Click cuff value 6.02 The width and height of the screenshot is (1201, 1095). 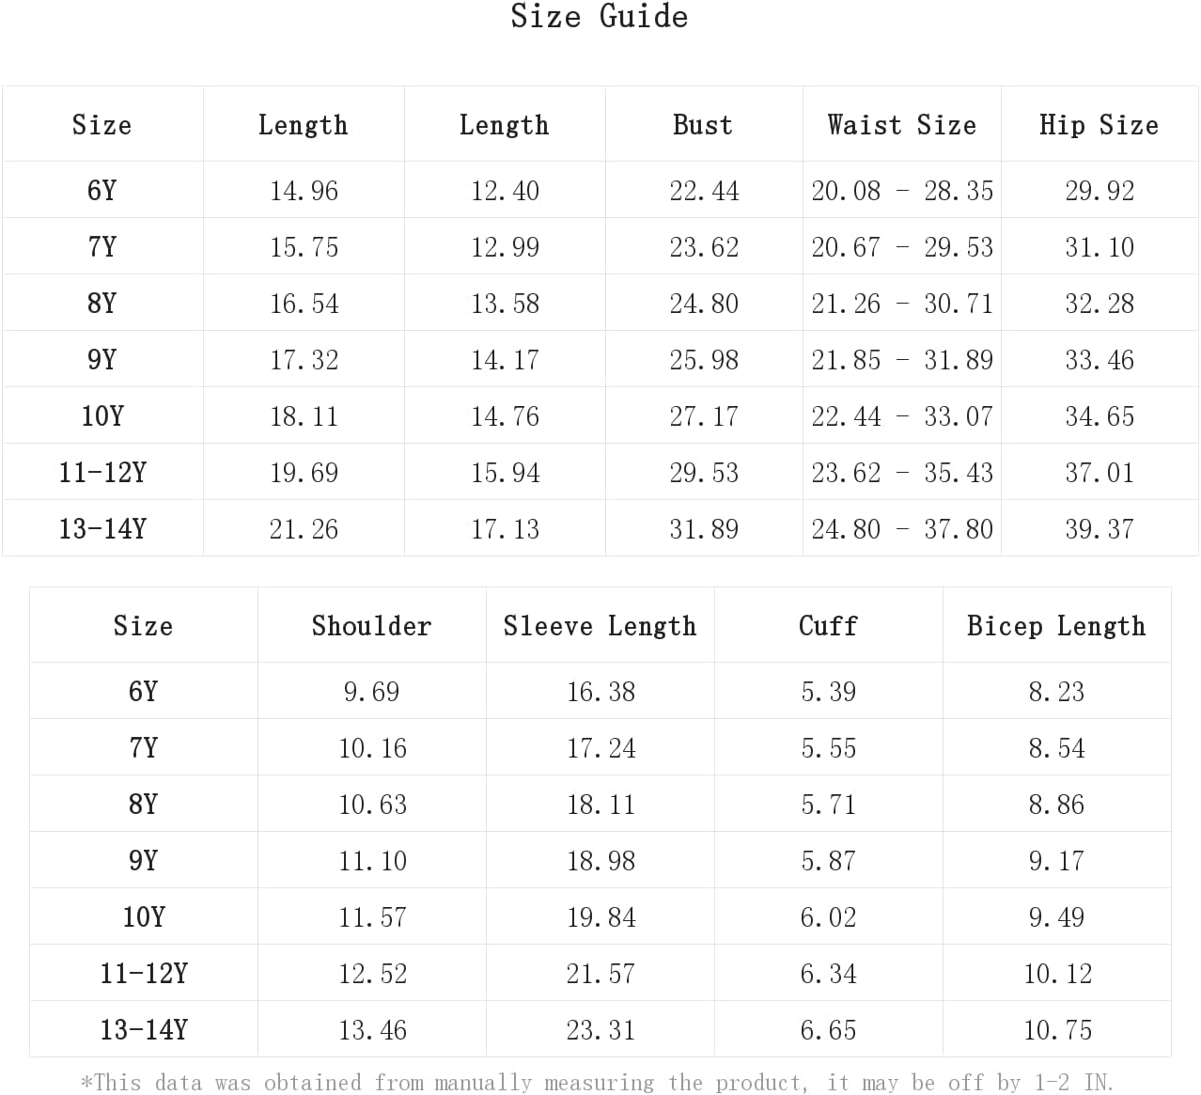click(829, 916)
